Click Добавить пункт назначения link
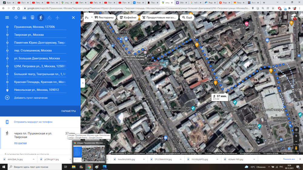 (31, 98)
